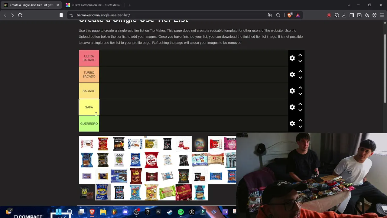This screenshot has height=218, width=387.
Task: Click the TURBO SACADO tier label
Action: pyautogui.click(x=89, y=74)
